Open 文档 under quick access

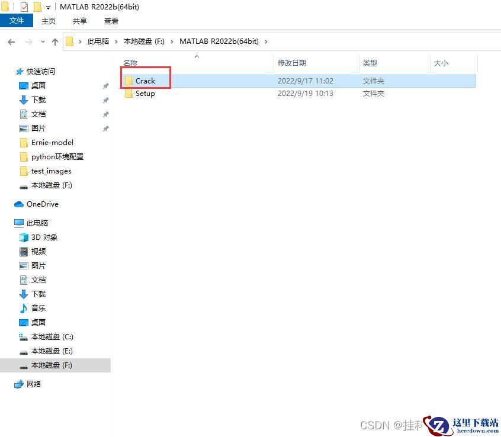tap(38, 114)
